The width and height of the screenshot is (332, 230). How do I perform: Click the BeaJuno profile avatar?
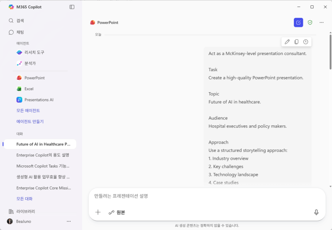[10, 221]
